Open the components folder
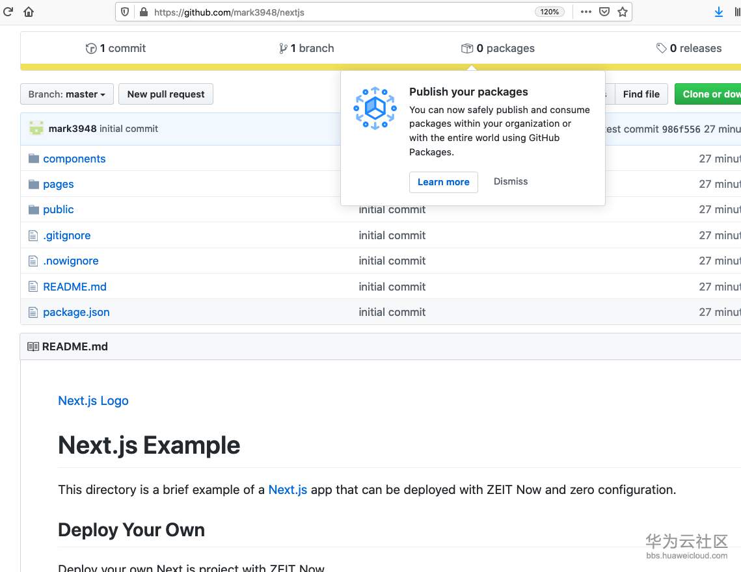The height and width of the screenshot is (572, 741). pos(74,159)
